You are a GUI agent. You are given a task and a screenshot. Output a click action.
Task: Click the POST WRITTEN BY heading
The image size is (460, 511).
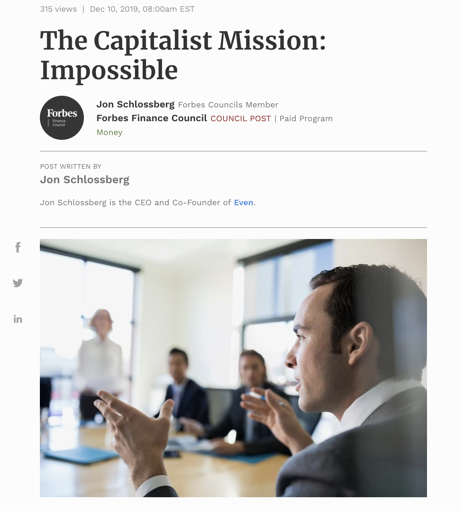click(x=70, y=166)
